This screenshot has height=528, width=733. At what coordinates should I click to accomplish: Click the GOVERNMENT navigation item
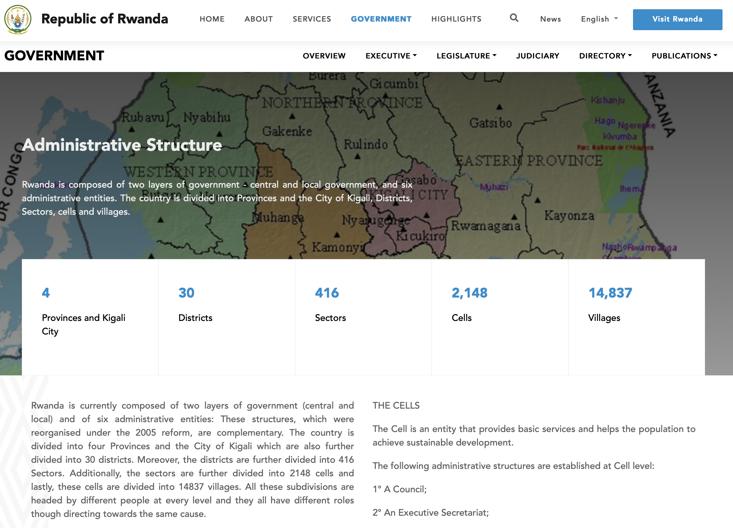coord(381,19)
